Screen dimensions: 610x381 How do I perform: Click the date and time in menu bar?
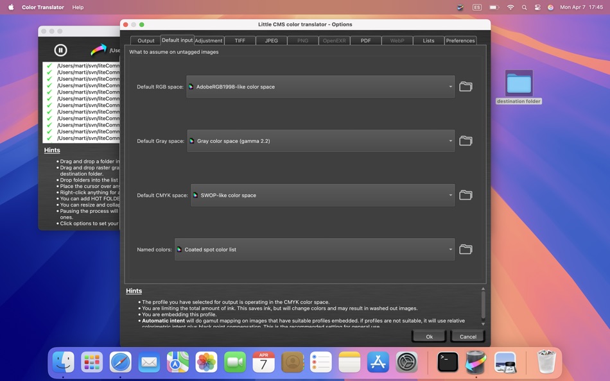coord(581,7)
